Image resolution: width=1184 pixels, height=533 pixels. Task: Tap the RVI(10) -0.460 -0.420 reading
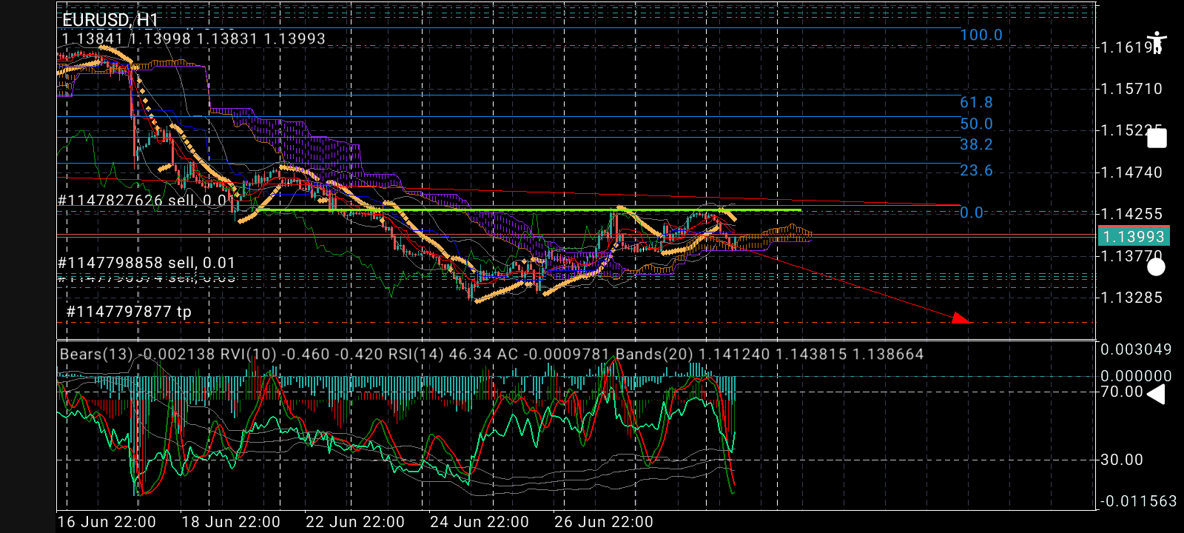[x=301, y=354]
